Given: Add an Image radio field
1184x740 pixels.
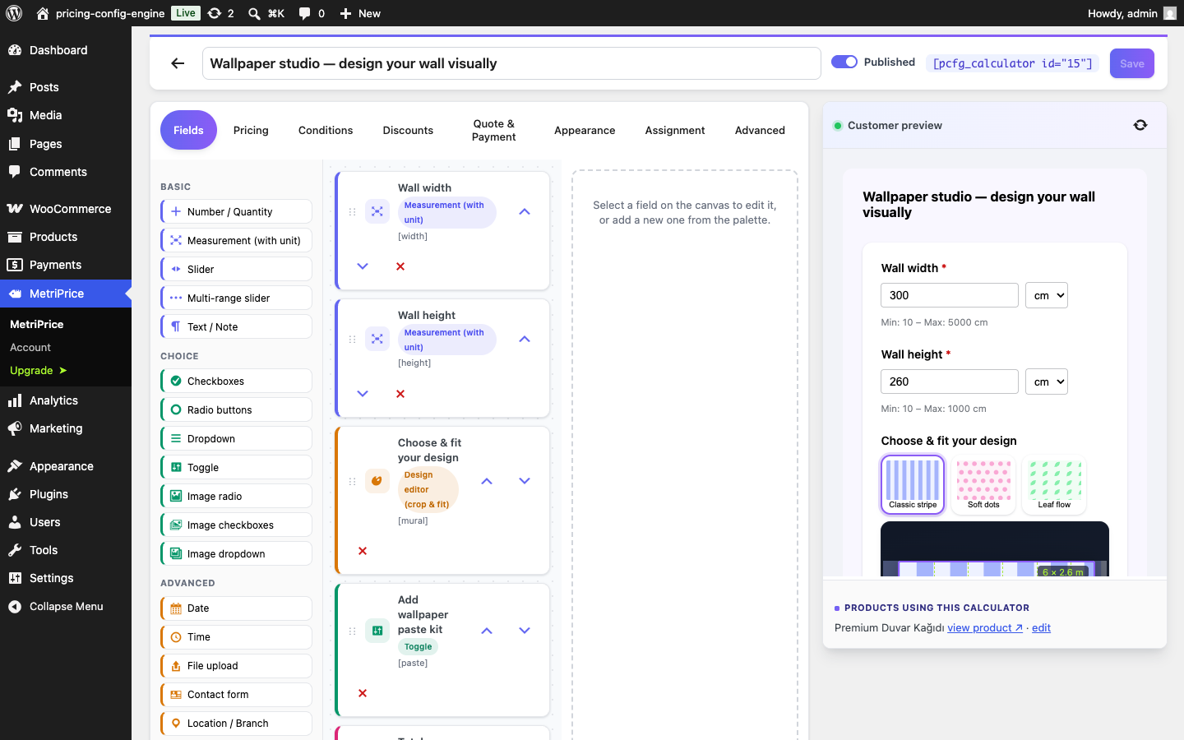Looking at the screenshot, I should coord(237,496).
